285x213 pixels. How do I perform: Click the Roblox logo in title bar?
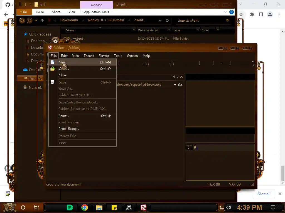click(50, 47)
